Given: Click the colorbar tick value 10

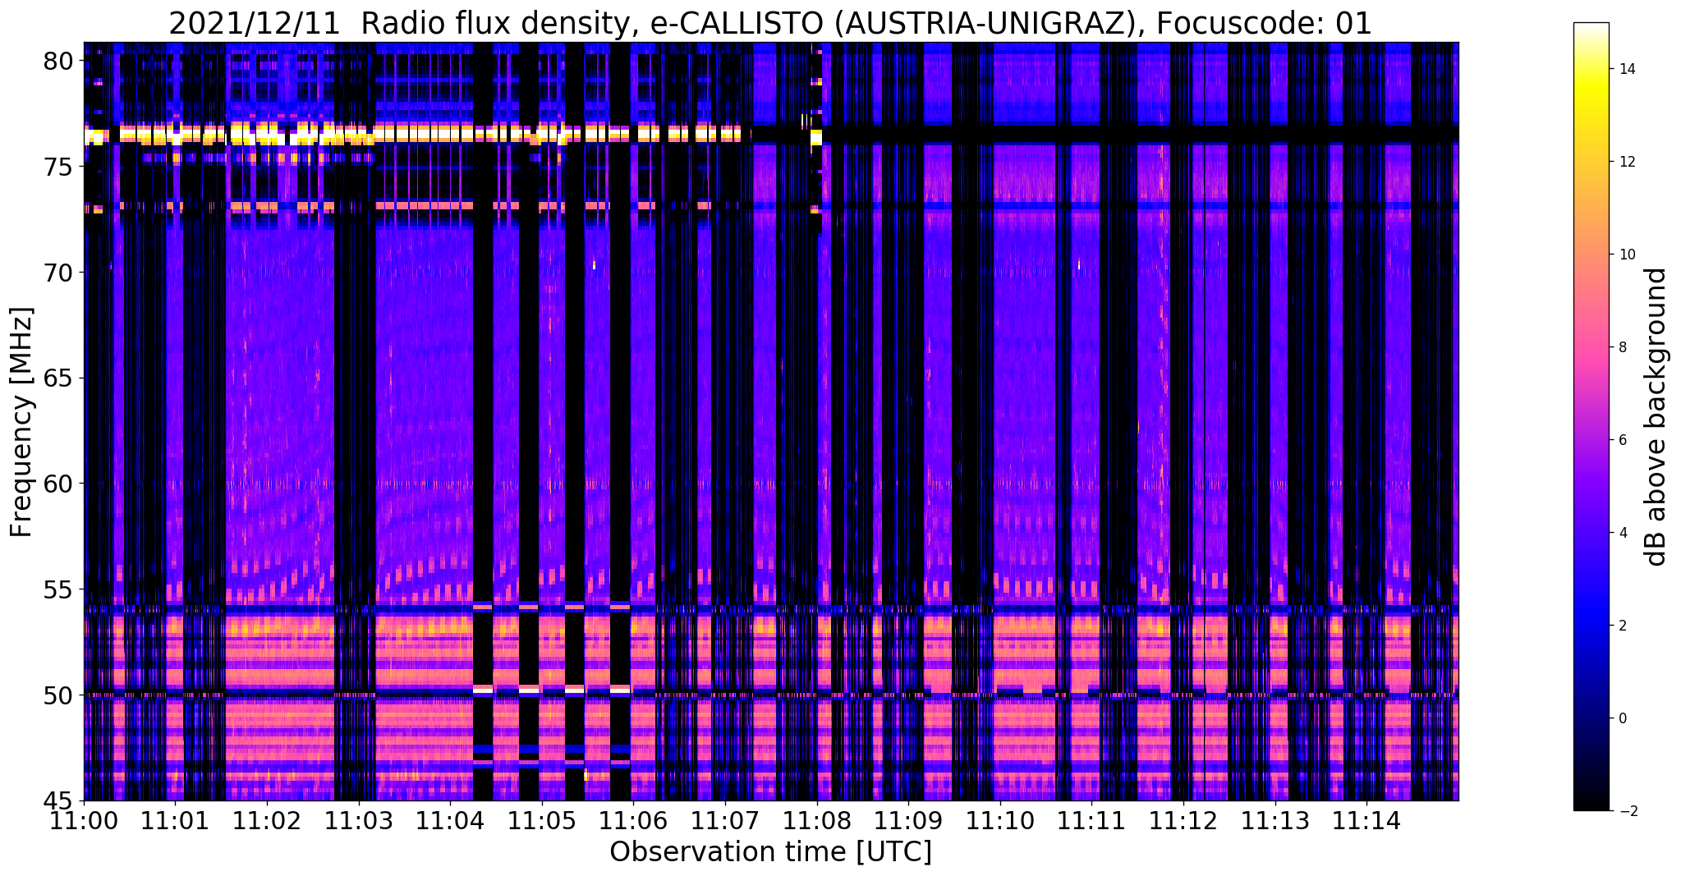Looking at the screenshot, I should point(1626,255).
